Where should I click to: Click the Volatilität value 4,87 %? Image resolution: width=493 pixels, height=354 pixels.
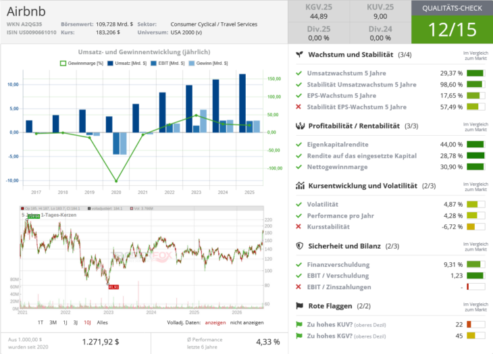(x=453, y=204)
